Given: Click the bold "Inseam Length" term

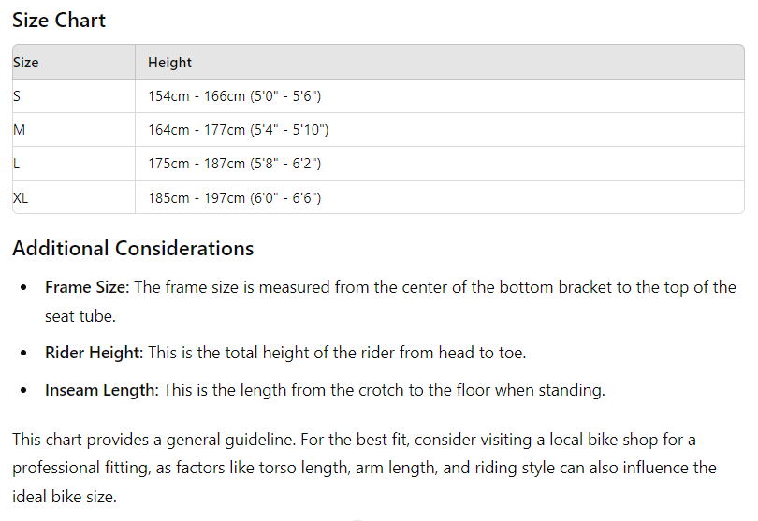Looking at the screenshot, I should pos(100,390).
